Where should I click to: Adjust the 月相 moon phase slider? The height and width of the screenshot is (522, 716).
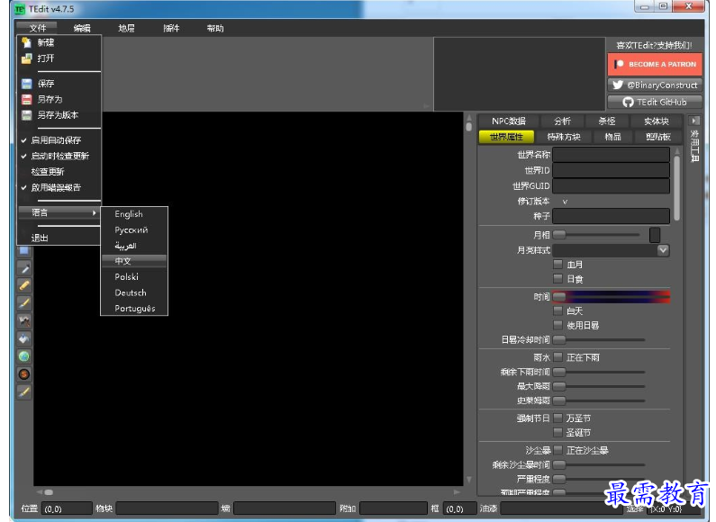(596, 235)
